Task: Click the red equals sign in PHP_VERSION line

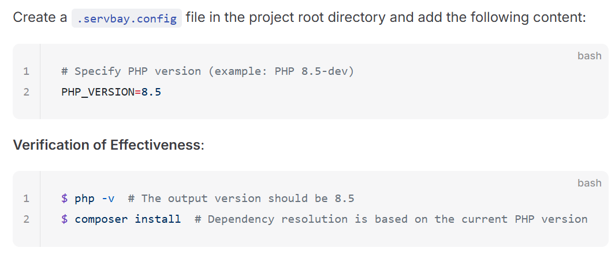Action: 137,92
